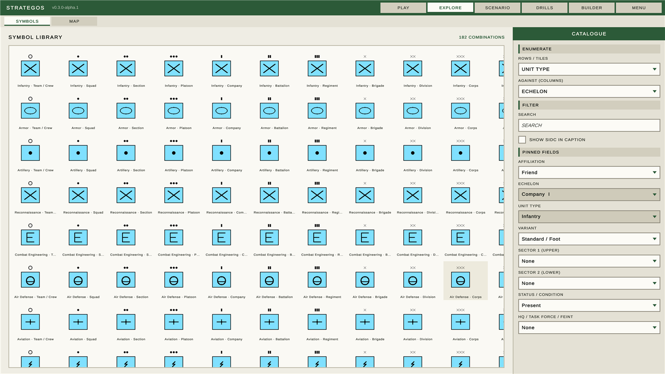The width and height of the screenshot is (665, 374).
Task: Open the Explore tab
Action: [450, 8]
